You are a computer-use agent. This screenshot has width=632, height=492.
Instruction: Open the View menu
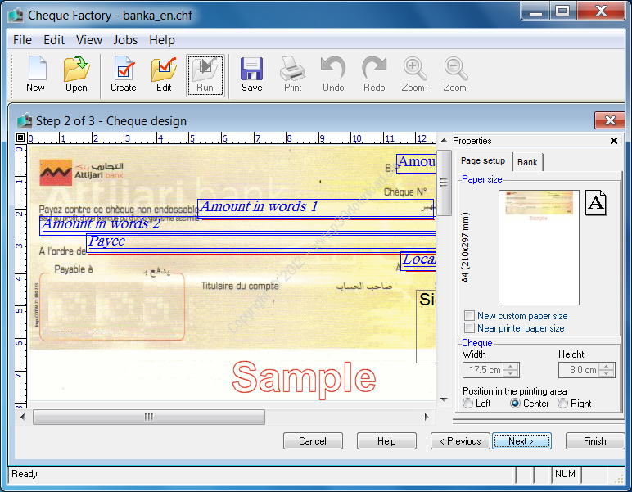pyautogui.click(x=89, y=40)
